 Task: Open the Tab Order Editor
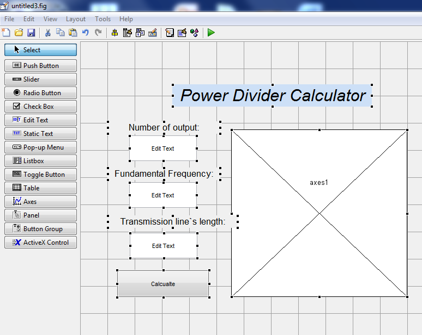click(x=140, y=33)
